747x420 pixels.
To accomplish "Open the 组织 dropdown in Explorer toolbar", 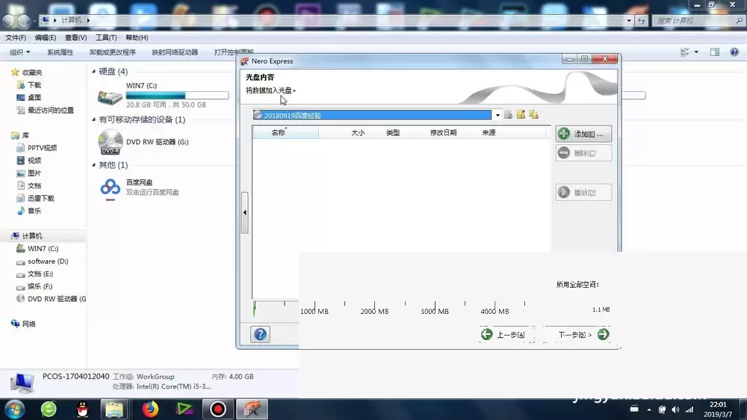I will (x=20, y=52).
